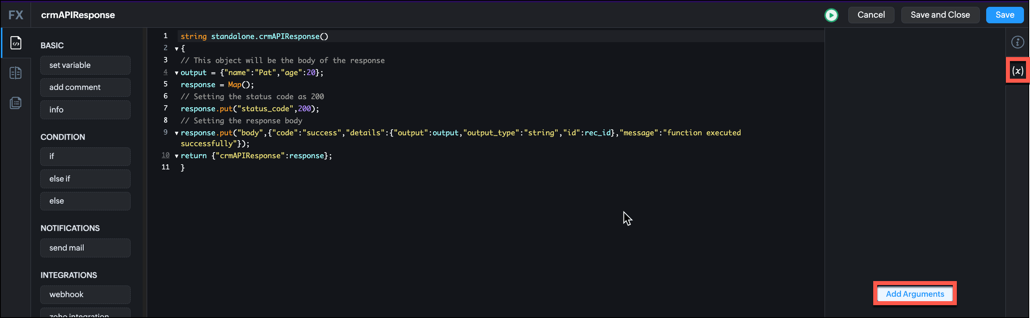Click the info circle icon at right

(1017, 42)
